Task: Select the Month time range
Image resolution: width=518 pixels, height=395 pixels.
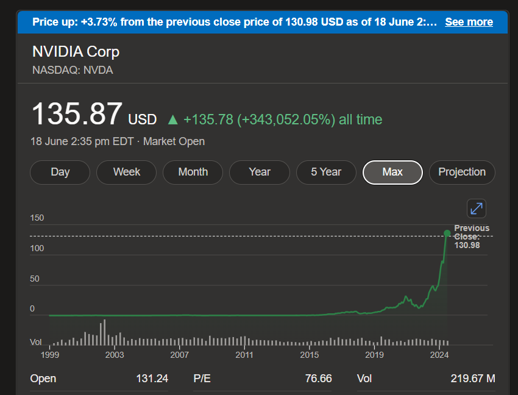Action: pos(193,173)
